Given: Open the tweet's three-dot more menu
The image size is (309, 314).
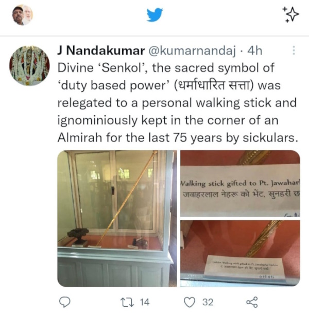Looking at the screenshot, I should [294, 51].
